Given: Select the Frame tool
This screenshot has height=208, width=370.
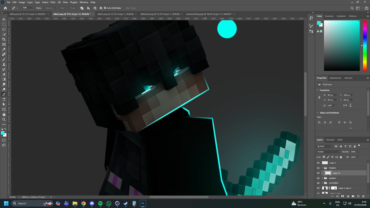Looking at the screenshot, I should tap(4, 44).
